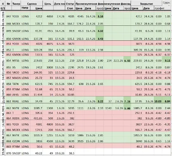Click the MTSS entry price 219.65
Image resolution: width=172 pixels, height=156 pixels.
point(38,60)
